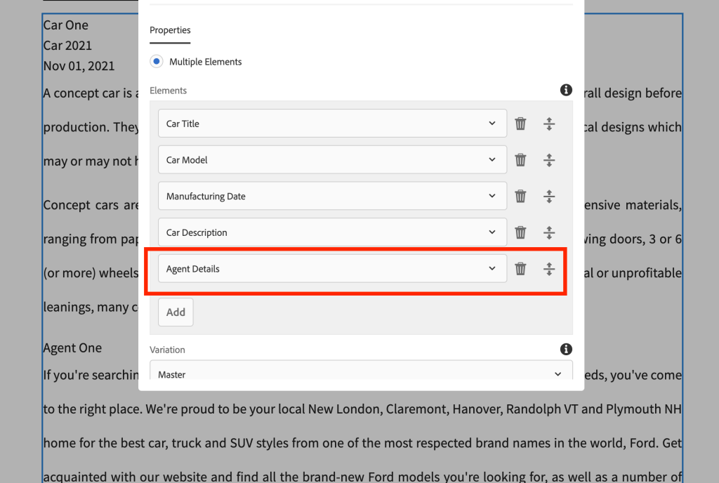The image size is (719, 483).
Task: Delete the Car Model element
Action: click(520, 160)
